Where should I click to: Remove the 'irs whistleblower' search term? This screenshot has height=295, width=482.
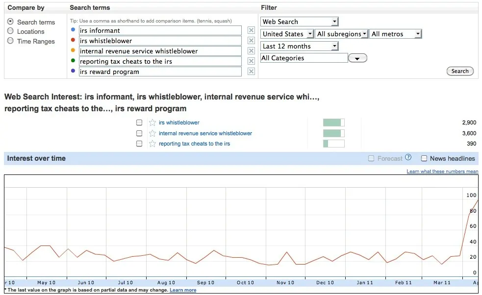point(251,41)
